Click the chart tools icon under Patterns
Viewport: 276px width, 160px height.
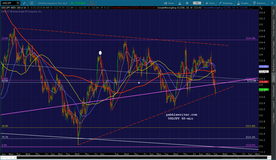[x=261, y=8]
